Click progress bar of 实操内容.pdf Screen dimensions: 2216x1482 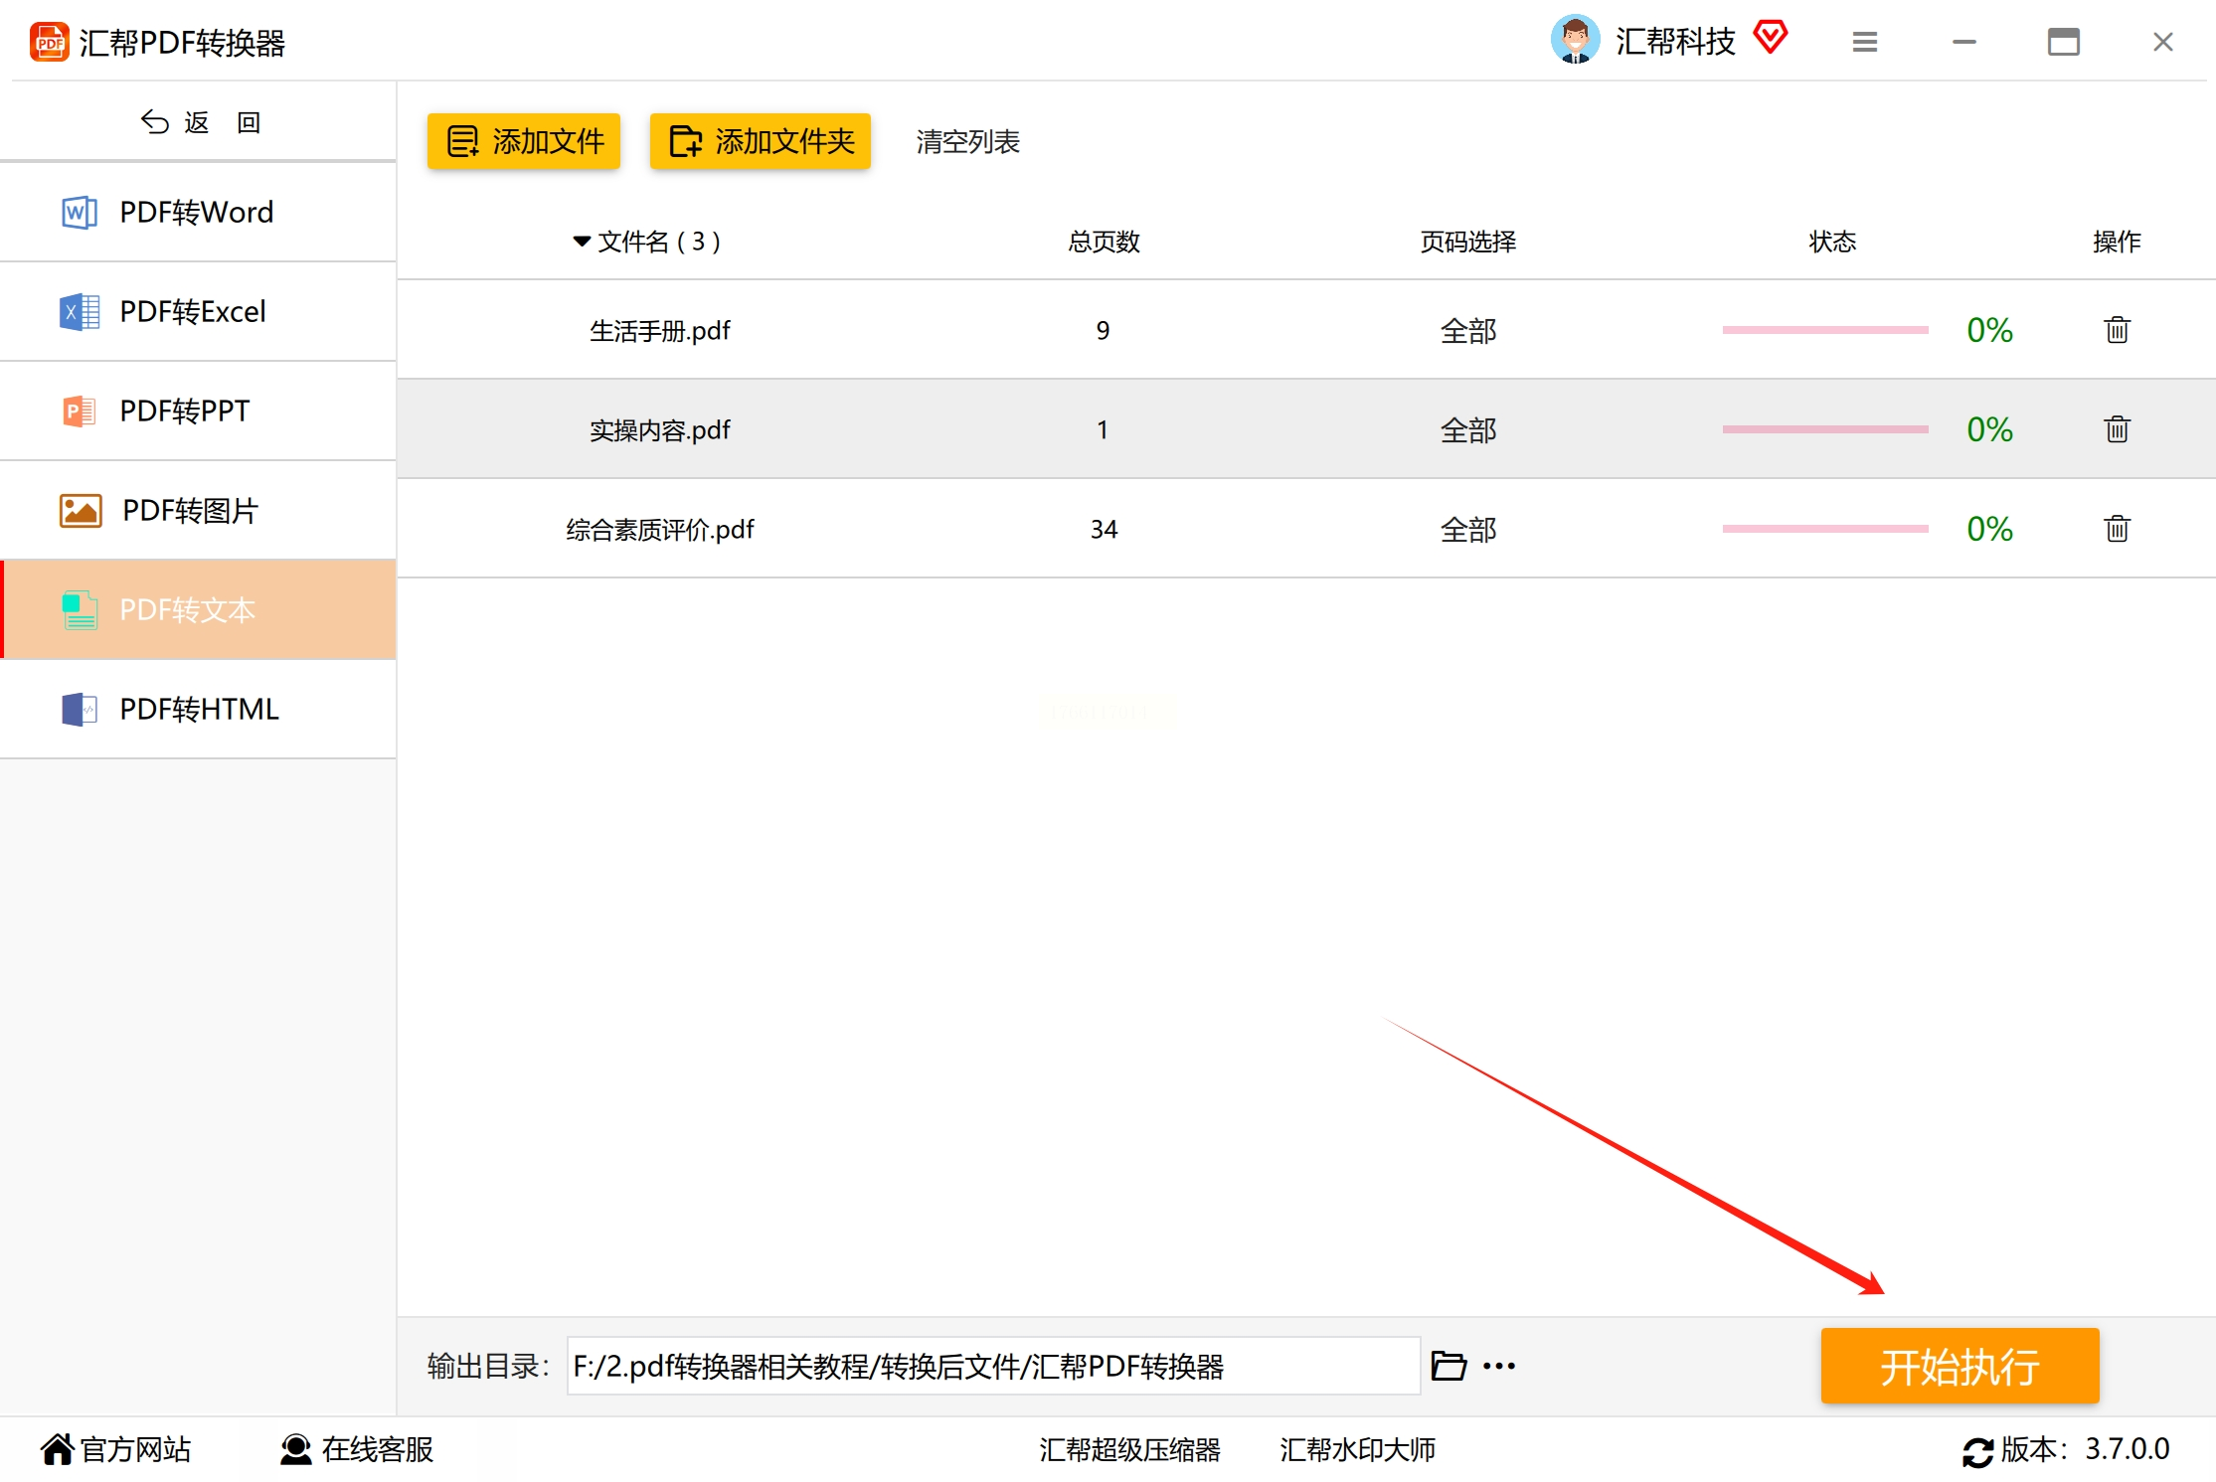(1824, 429)
